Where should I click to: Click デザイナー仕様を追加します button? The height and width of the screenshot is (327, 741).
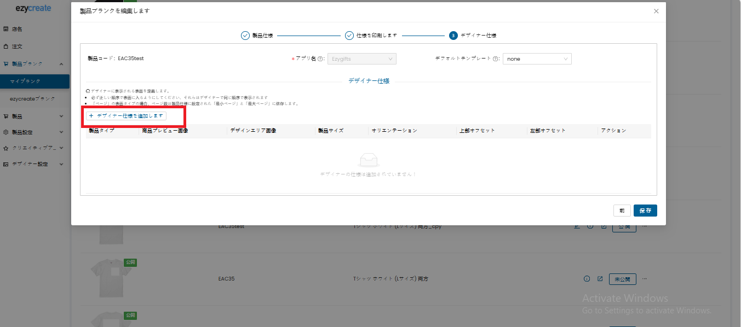(126, 116)
